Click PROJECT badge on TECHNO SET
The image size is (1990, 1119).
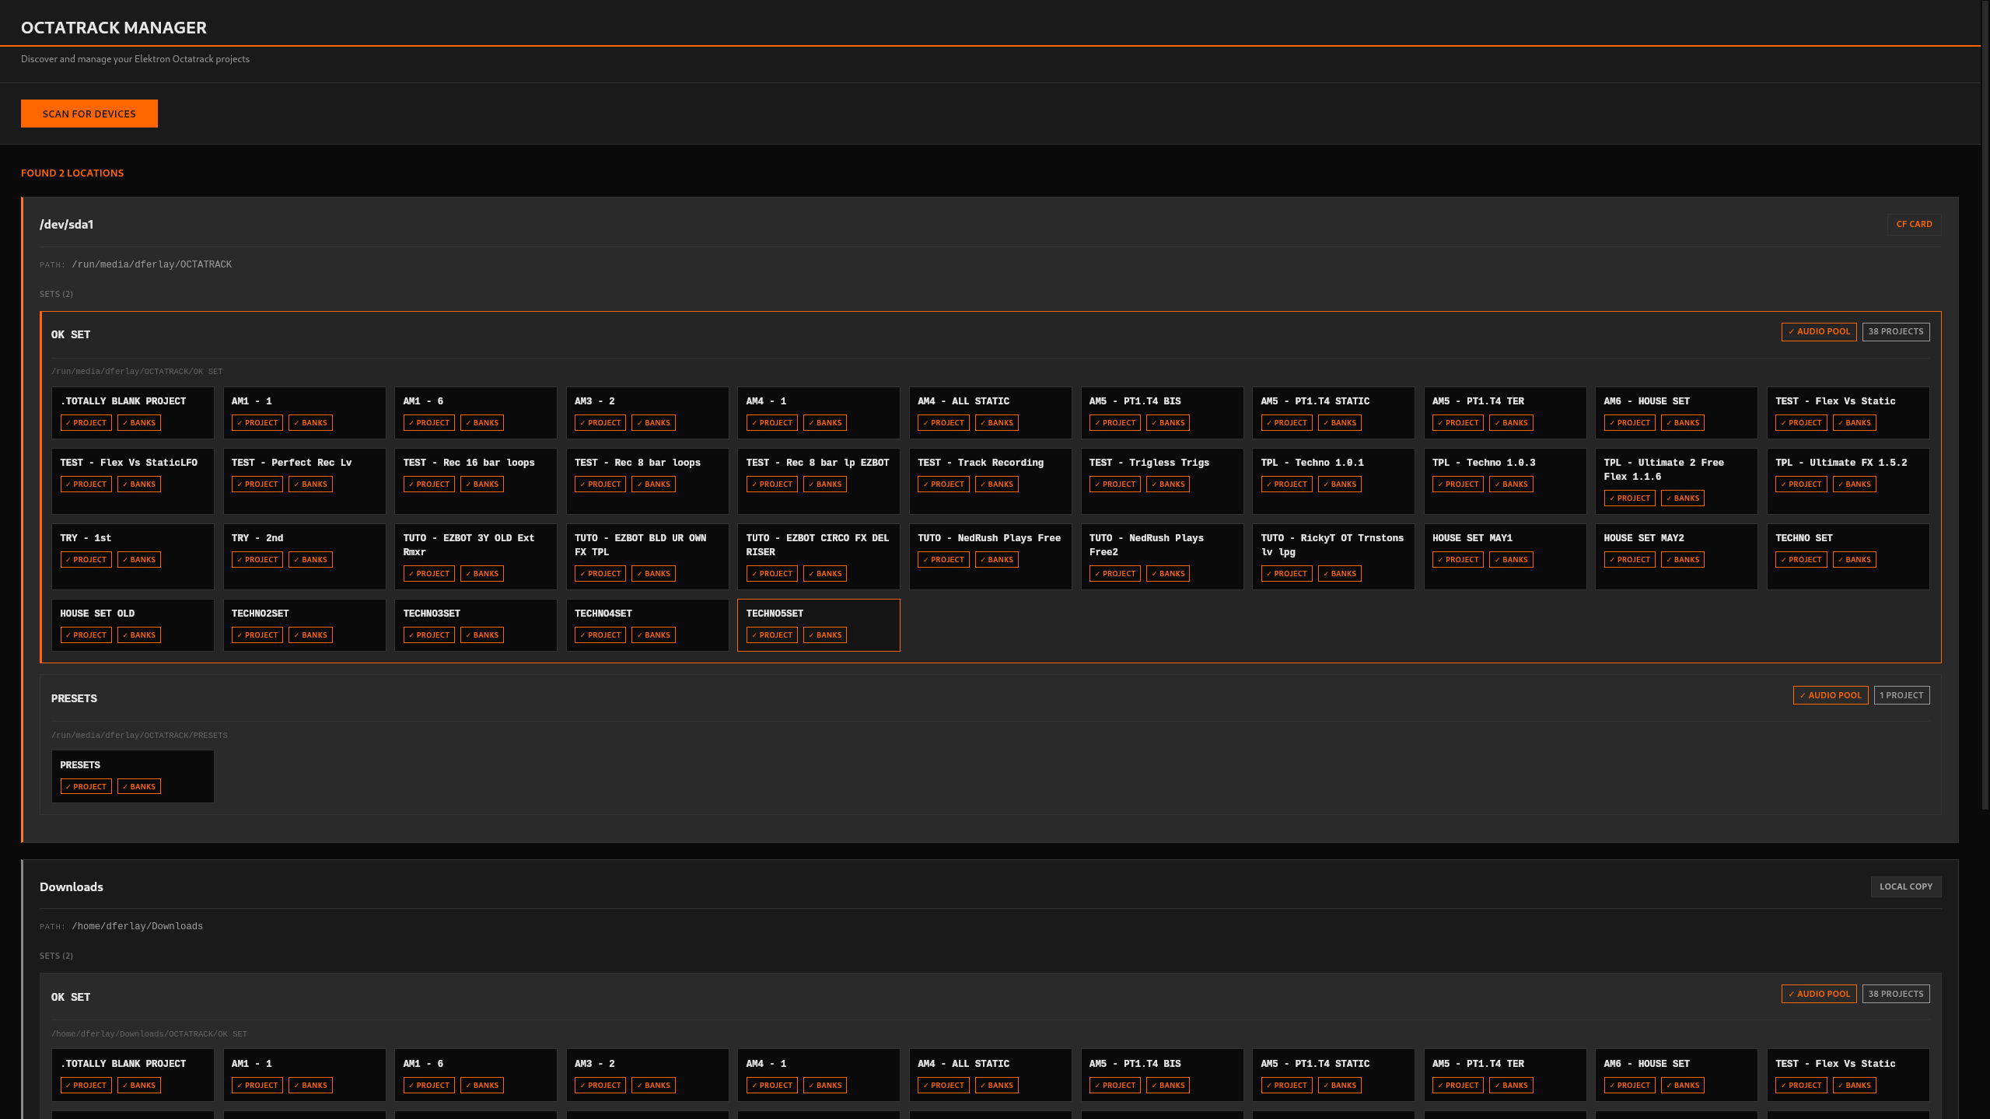tap(1800, 560)
